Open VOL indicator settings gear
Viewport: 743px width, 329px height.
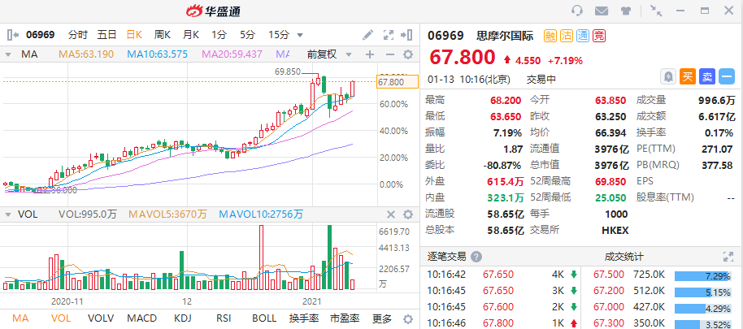coord(408,214)
